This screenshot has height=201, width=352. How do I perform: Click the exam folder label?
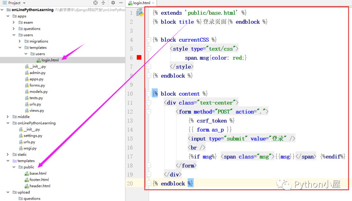point(28,22)
